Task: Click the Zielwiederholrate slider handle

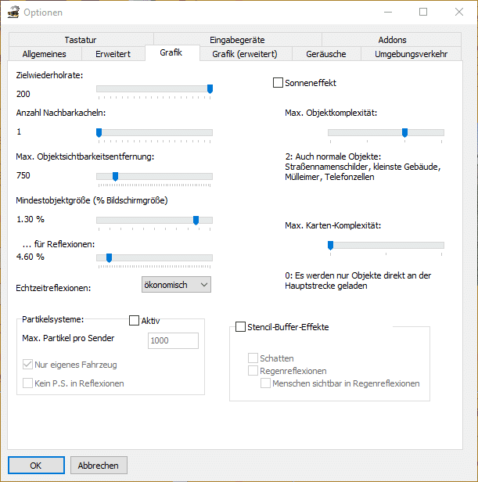Action: (210, 89)
